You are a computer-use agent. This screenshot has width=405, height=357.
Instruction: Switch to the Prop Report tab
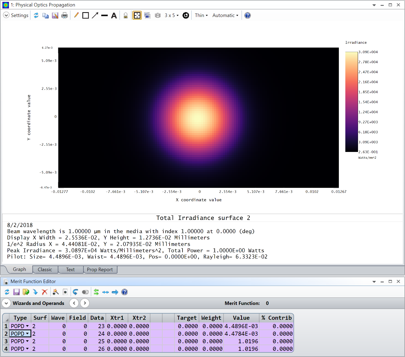point(100,270)
